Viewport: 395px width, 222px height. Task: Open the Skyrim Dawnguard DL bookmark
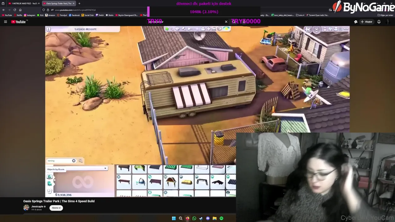tap(127, 15)
